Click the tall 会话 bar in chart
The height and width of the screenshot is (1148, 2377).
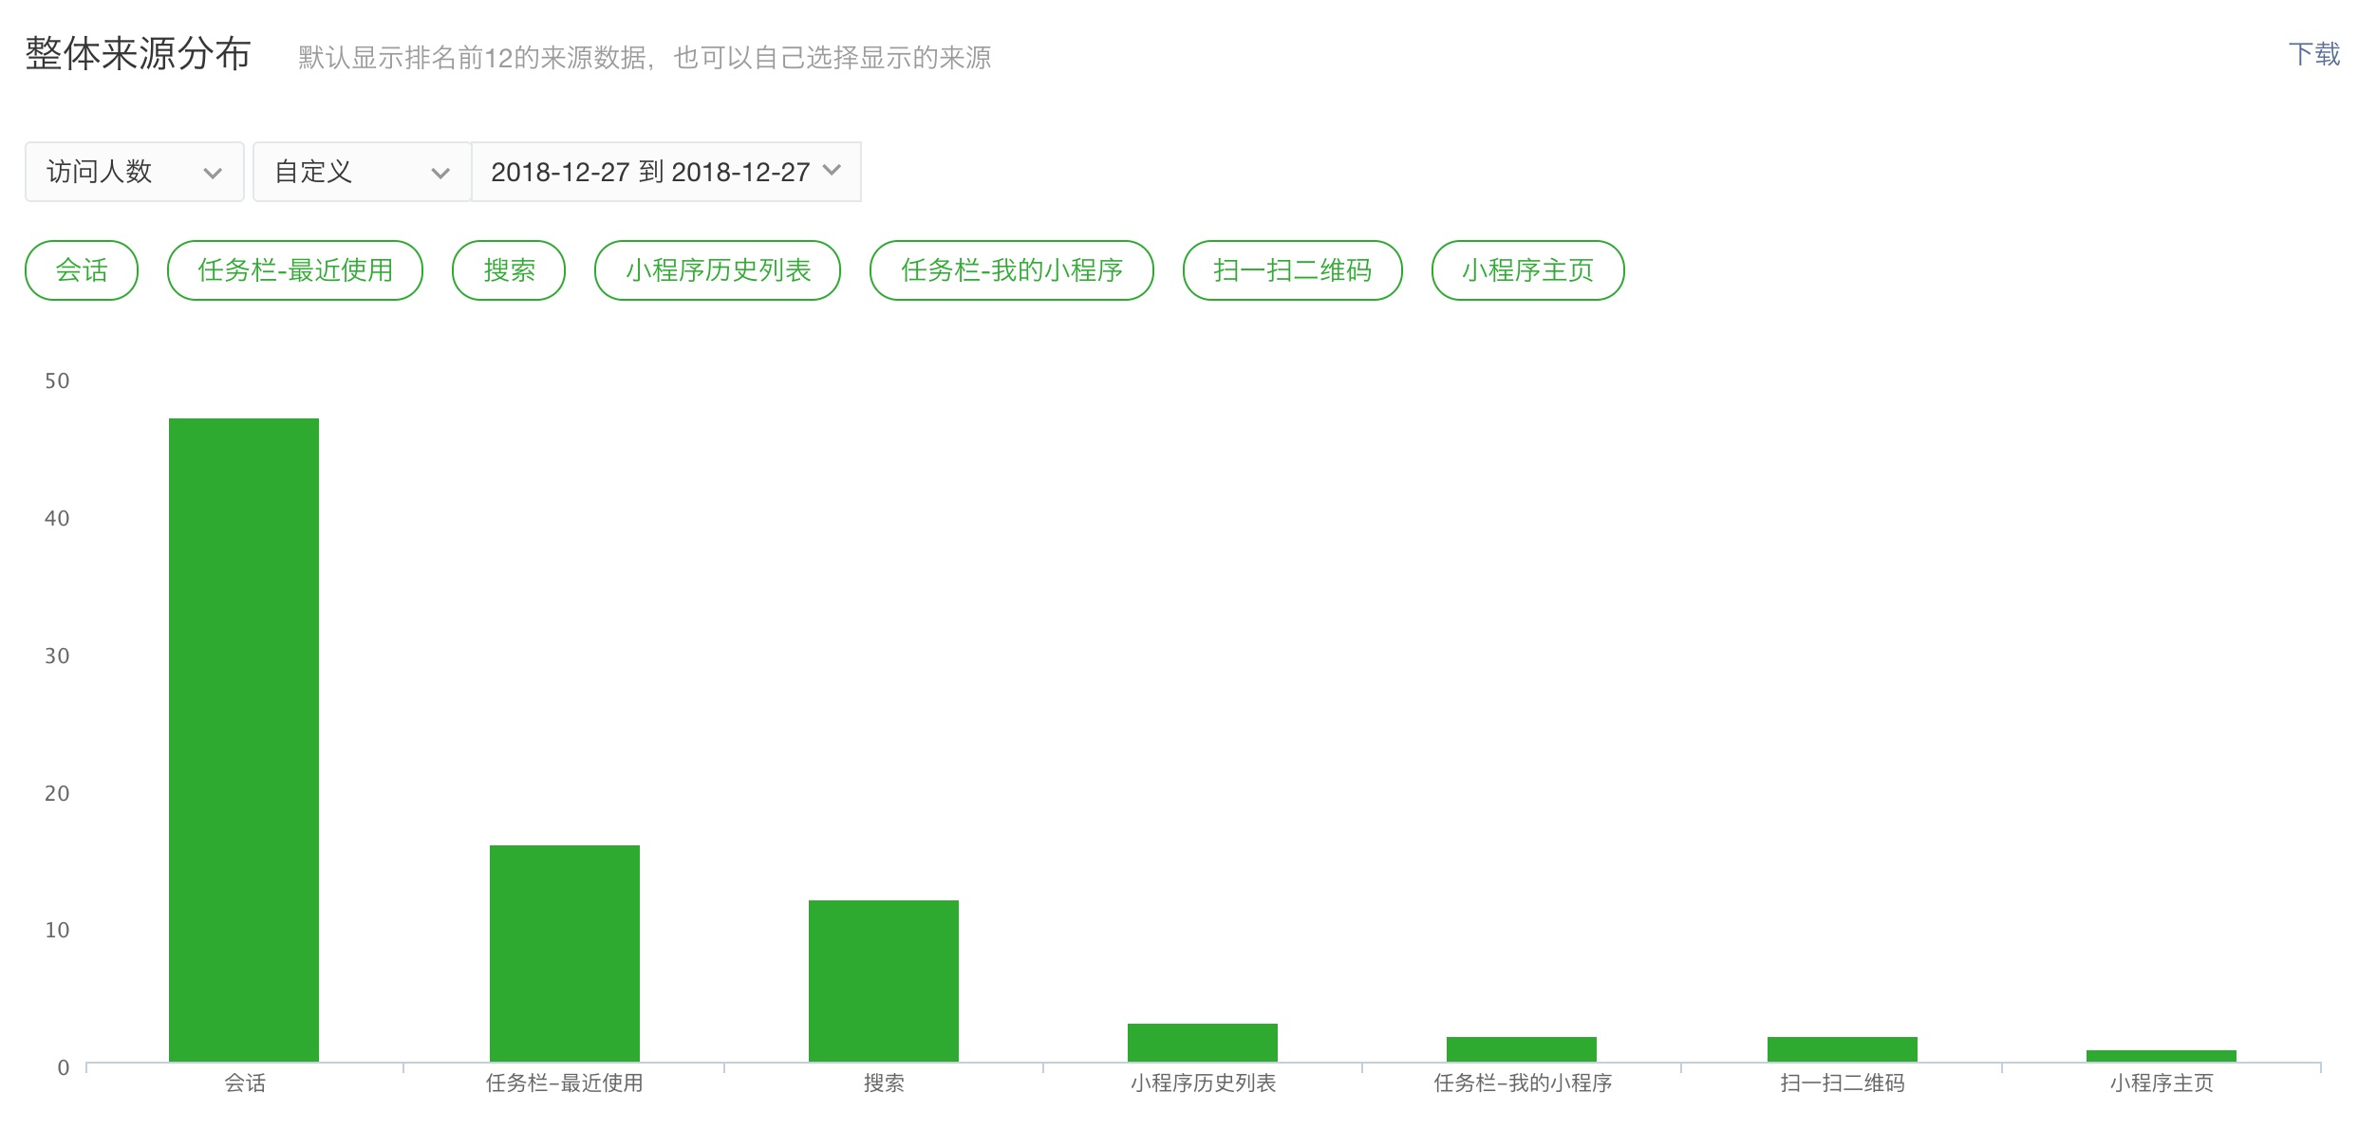coord(244,740)
